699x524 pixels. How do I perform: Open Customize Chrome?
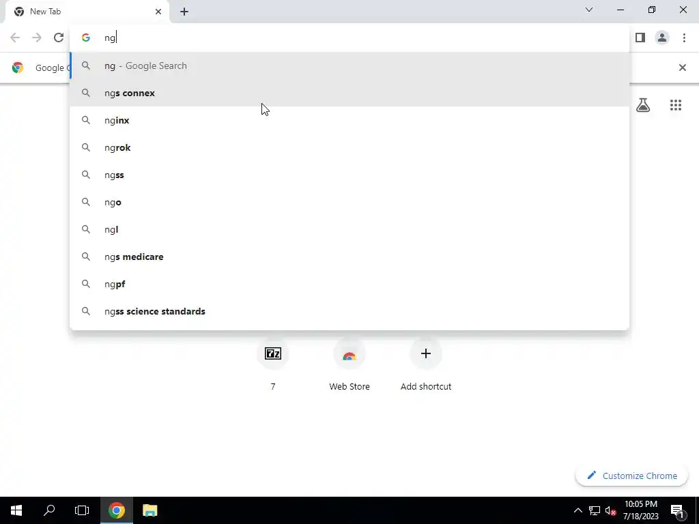[631, 476]
